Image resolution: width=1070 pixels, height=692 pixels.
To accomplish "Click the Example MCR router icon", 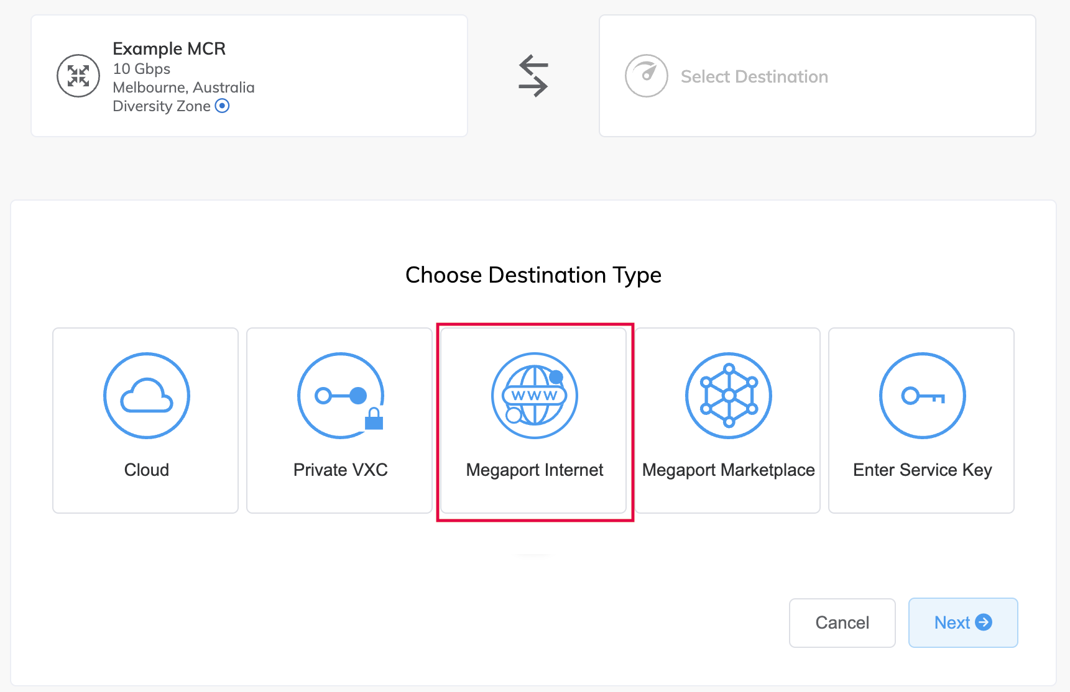I will (x=78, y=75).
